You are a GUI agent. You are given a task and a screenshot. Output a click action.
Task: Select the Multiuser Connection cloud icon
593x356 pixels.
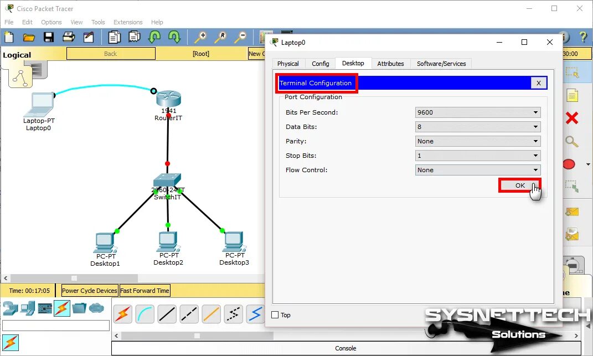pyautogui.click(x=96, y=308)
